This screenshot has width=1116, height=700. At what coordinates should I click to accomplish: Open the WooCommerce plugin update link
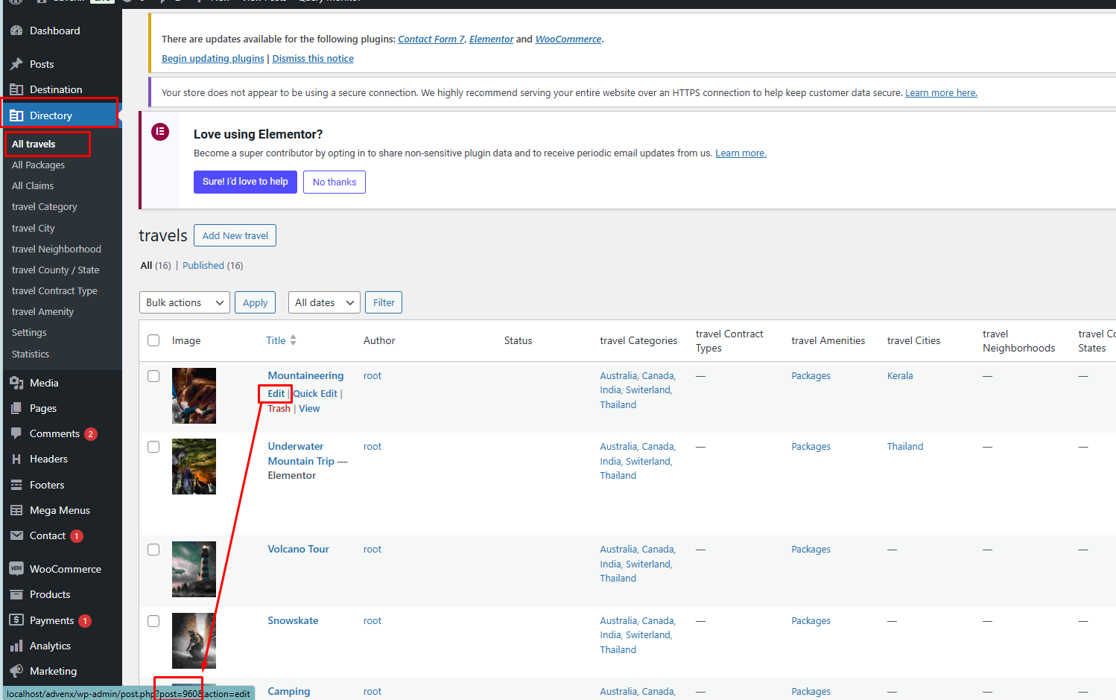coord(568,39)
